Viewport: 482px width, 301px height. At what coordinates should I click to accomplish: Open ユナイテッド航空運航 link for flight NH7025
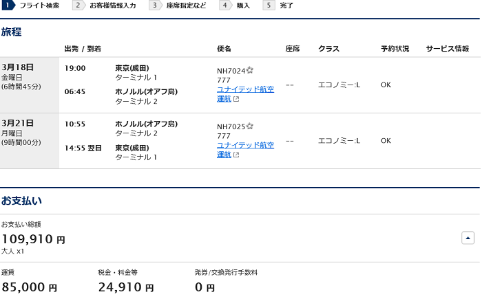pos(245,150)
